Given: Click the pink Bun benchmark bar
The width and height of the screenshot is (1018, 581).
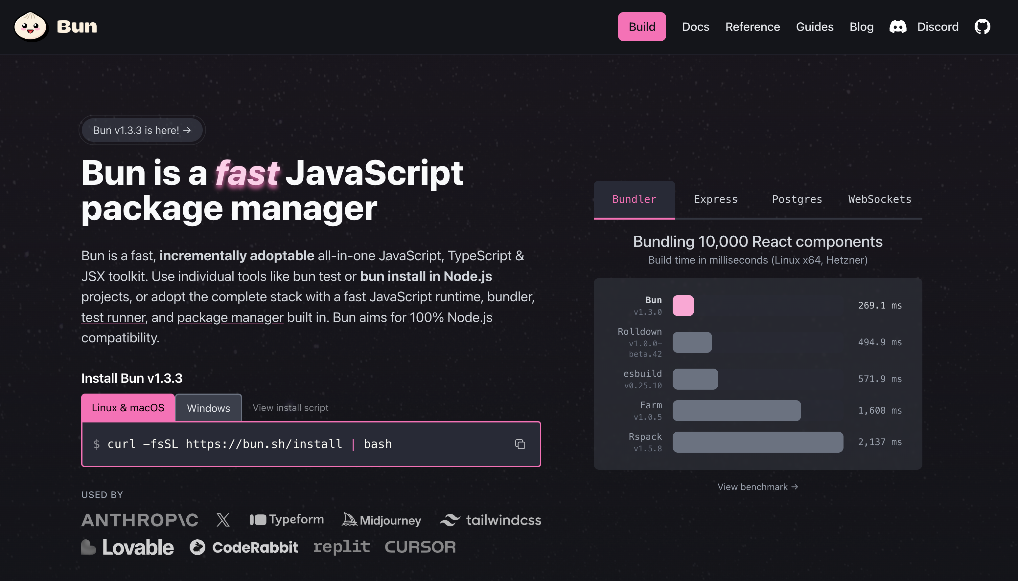Looking at the screenshot, I should [683, 306].
